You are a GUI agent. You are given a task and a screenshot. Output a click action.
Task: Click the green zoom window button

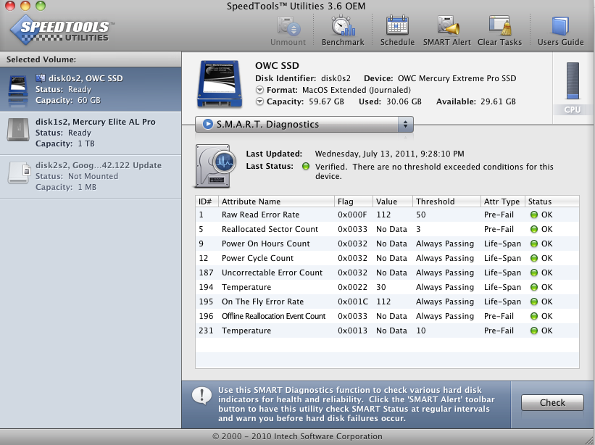click(41, 5)
